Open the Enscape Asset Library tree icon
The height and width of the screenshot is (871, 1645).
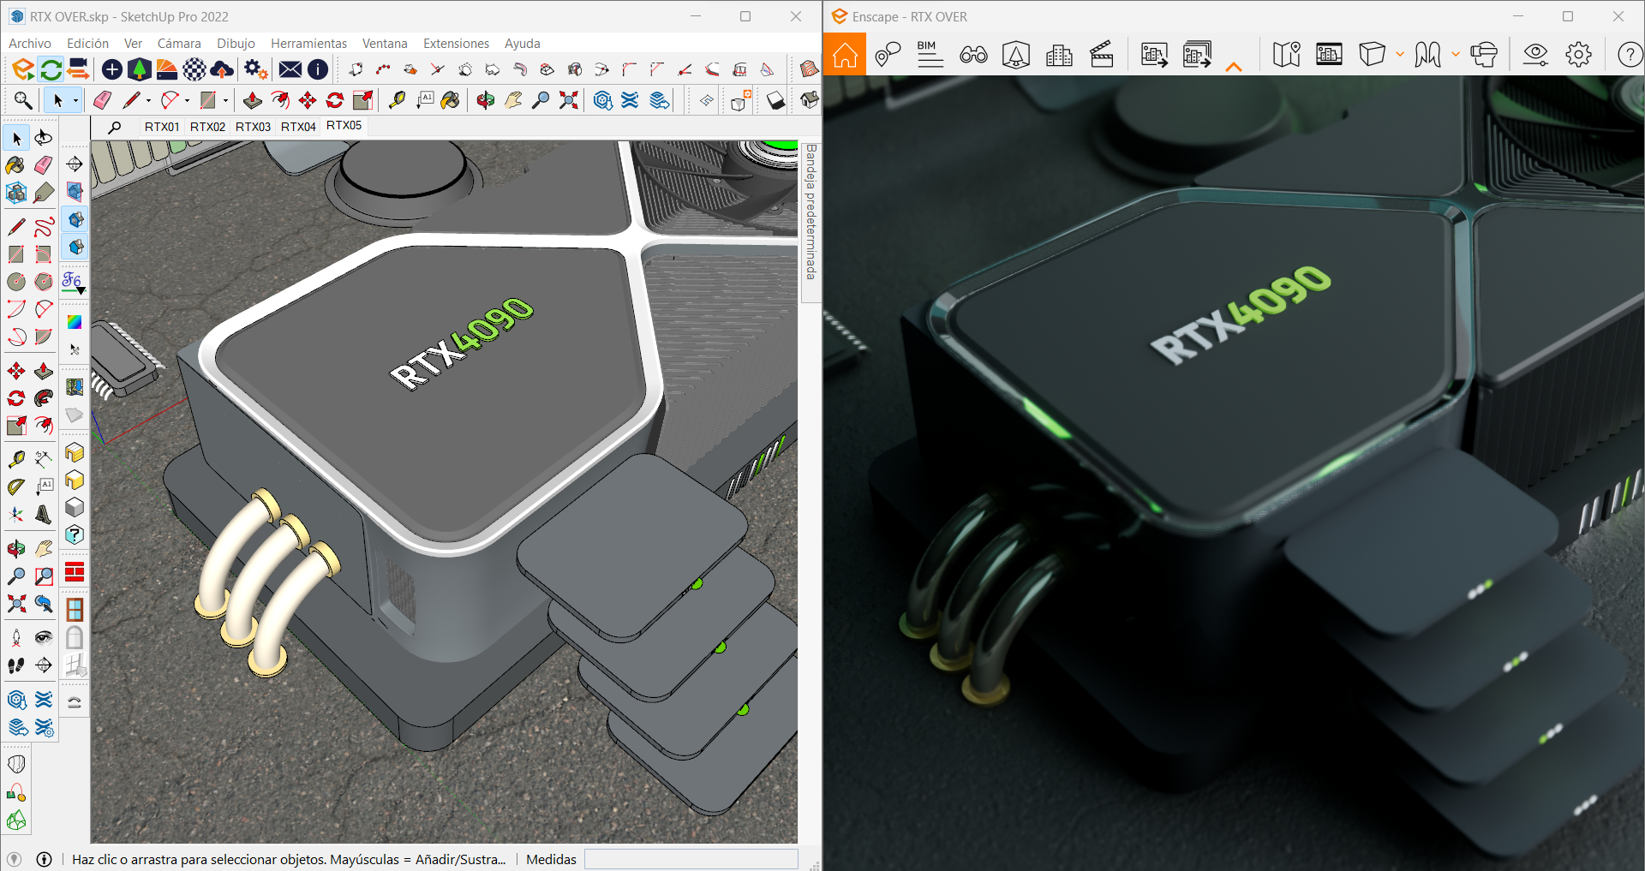(139, 69)
